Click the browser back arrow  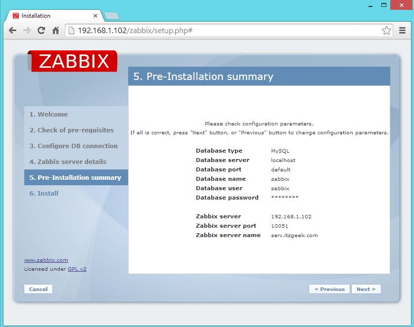tap(12, 30)
